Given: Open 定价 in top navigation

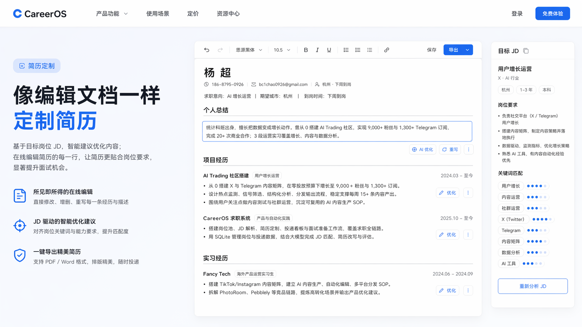Looking at the screenshot, I should coord(193,14).
